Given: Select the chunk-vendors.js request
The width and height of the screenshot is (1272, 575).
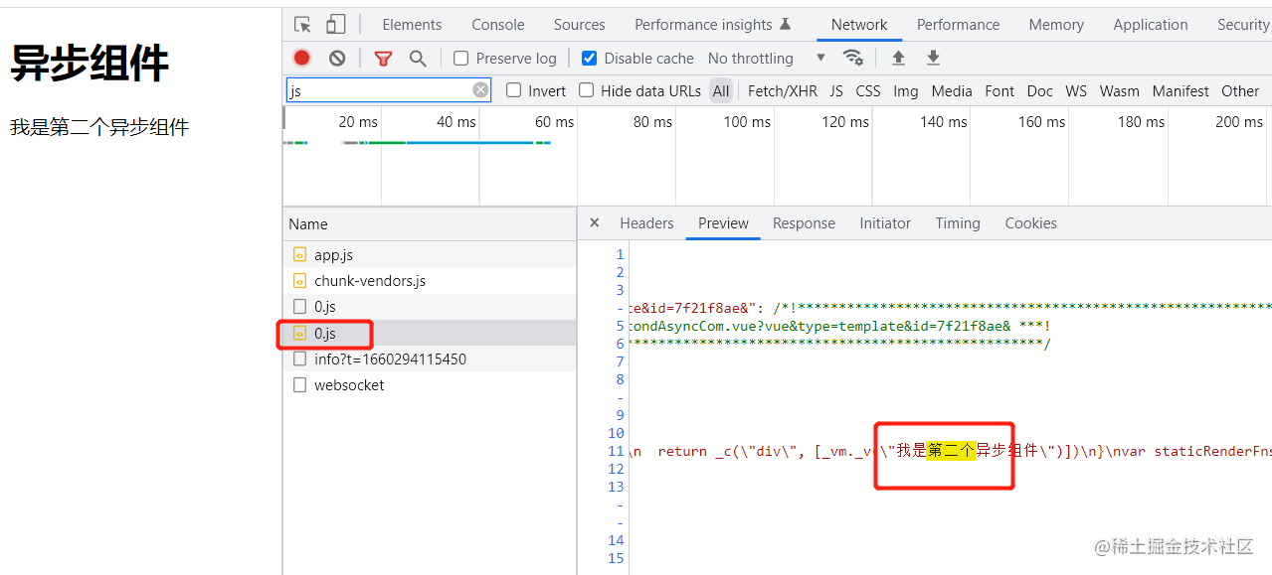Looking at the screenshot, I should pyautogui.click(x=430, y=281).
